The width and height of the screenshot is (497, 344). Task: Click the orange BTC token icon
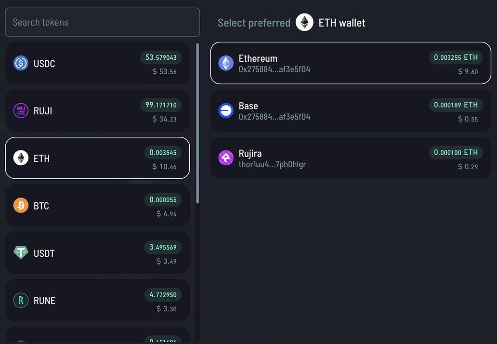[21, 206]
